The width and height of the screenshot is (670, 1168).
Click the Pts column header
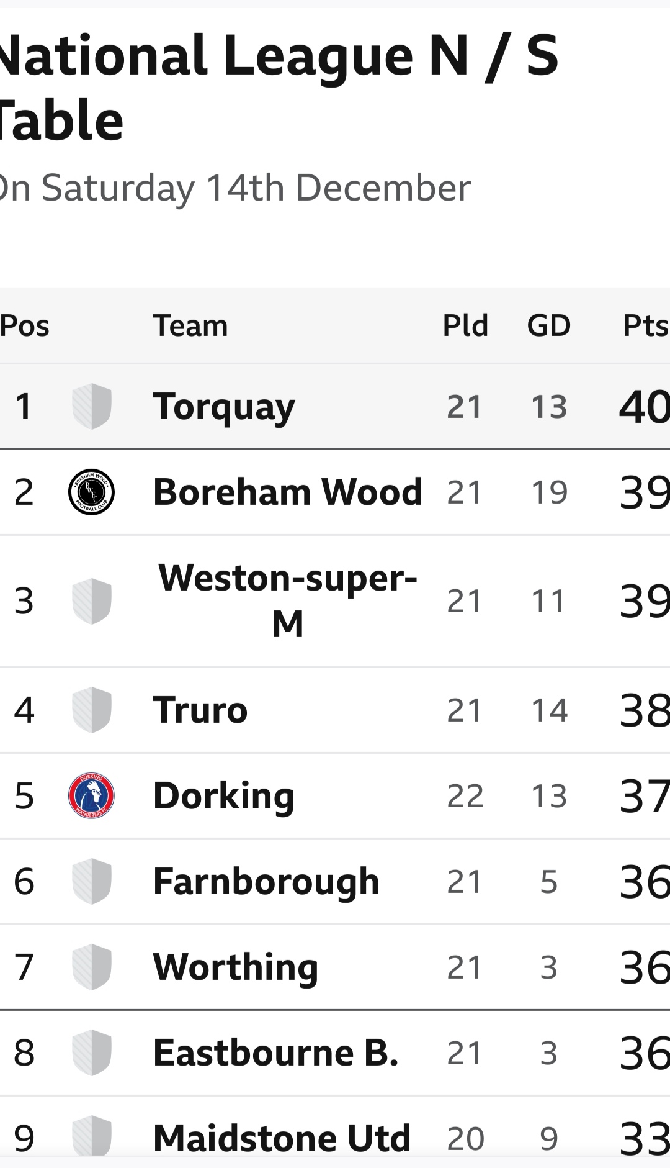pyautogui.click(x=646, y=325)
